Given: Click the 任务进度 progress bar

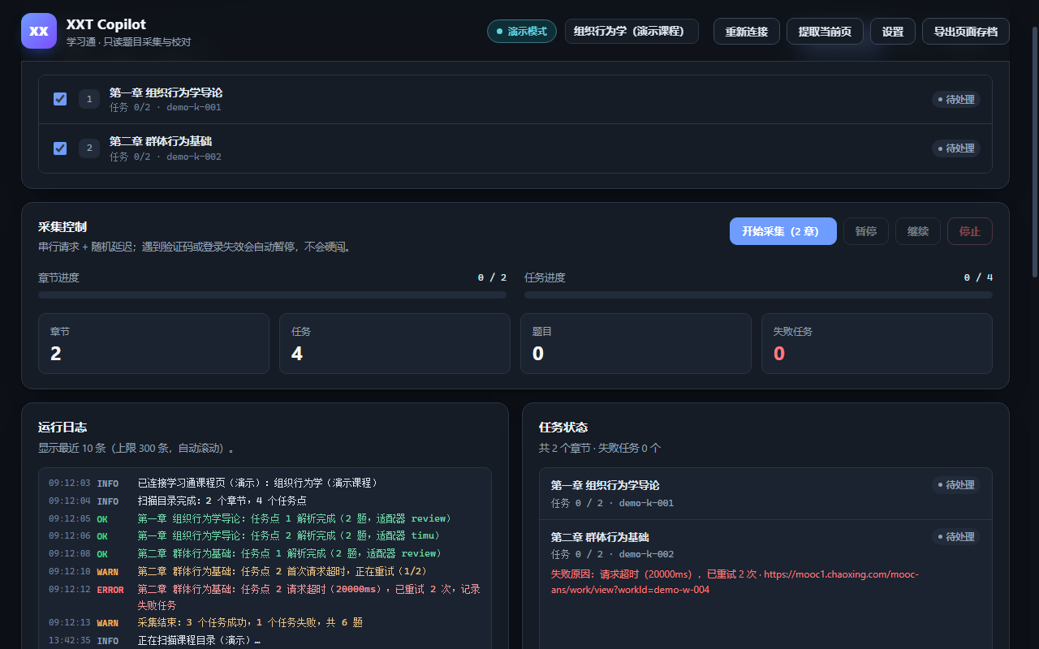Looking at the screenshot, I should (758, 295).
